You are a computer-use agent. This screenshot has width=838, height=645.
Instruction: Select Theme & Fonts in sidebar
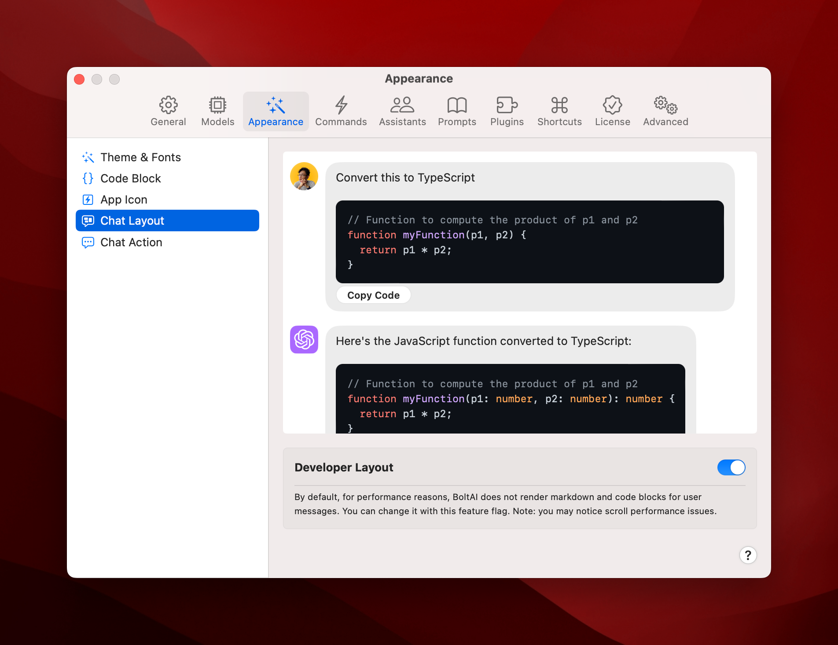[x=140, y=157]
